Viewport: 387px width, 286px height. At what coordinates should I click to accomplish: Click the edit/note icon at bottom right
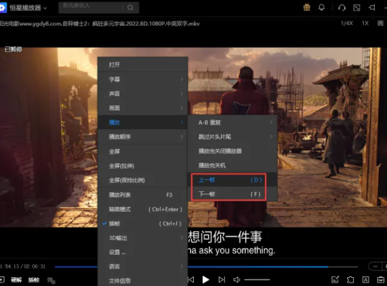[335, 280]
